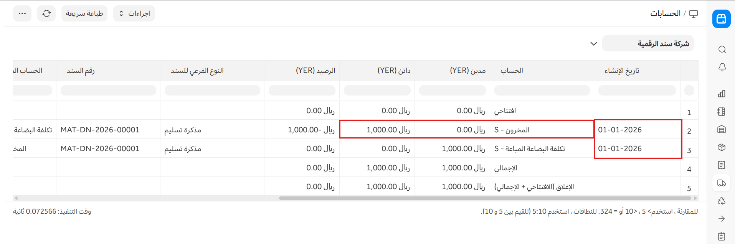735x244 pixels.
Task: Click the recycle icon in sidebar
Action: click(x=722, y=201)
